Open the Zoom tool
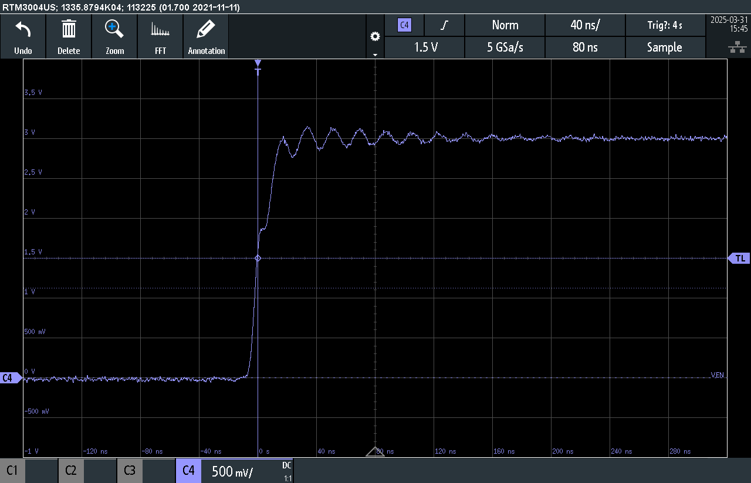The height and width of the screenshot is (483, 751). pos(114,36)
